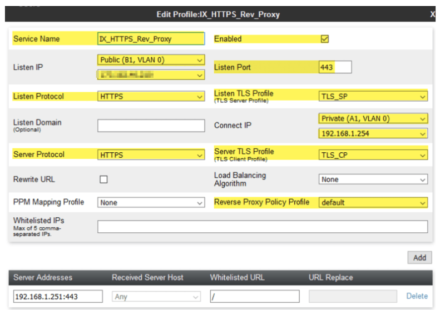This screenshot has width=445, height=310.
Task: Open the Server TLS Profile dropdown TLS_CP
Action: click(373, 155)
